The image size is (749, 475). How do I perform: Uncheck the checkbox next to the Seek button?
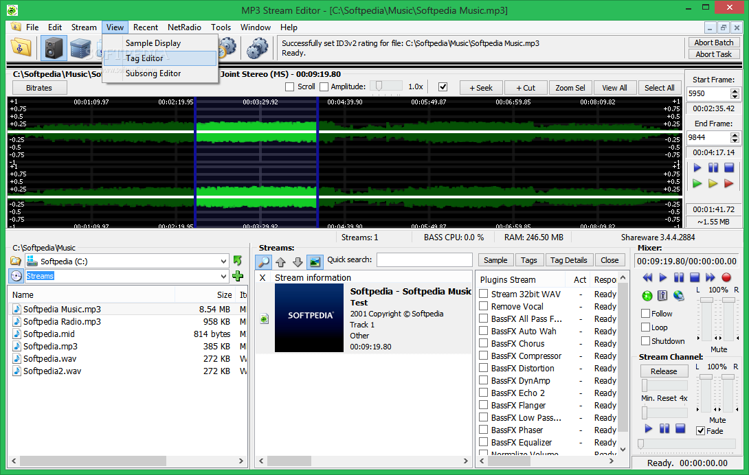(443, 87)
